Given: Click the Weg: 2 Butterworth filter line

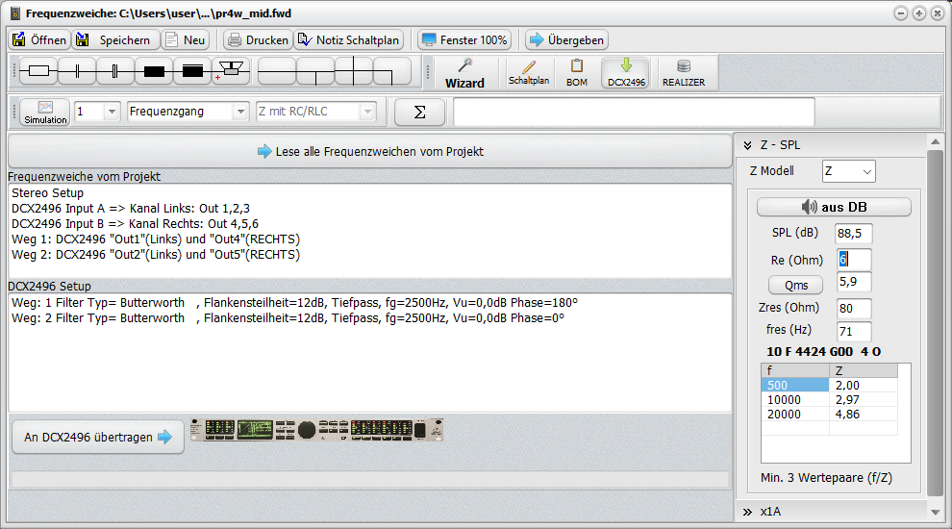Looking at the screenshot, I should tap(288, 318).
